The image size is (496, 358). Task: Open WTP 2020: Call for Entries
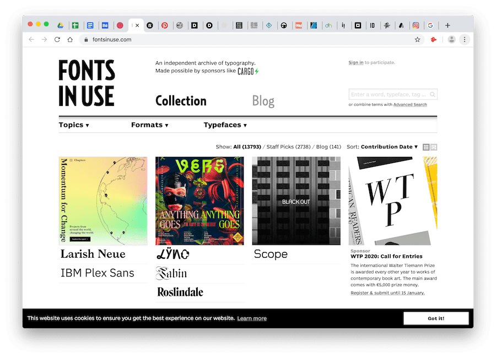(386, 257)
